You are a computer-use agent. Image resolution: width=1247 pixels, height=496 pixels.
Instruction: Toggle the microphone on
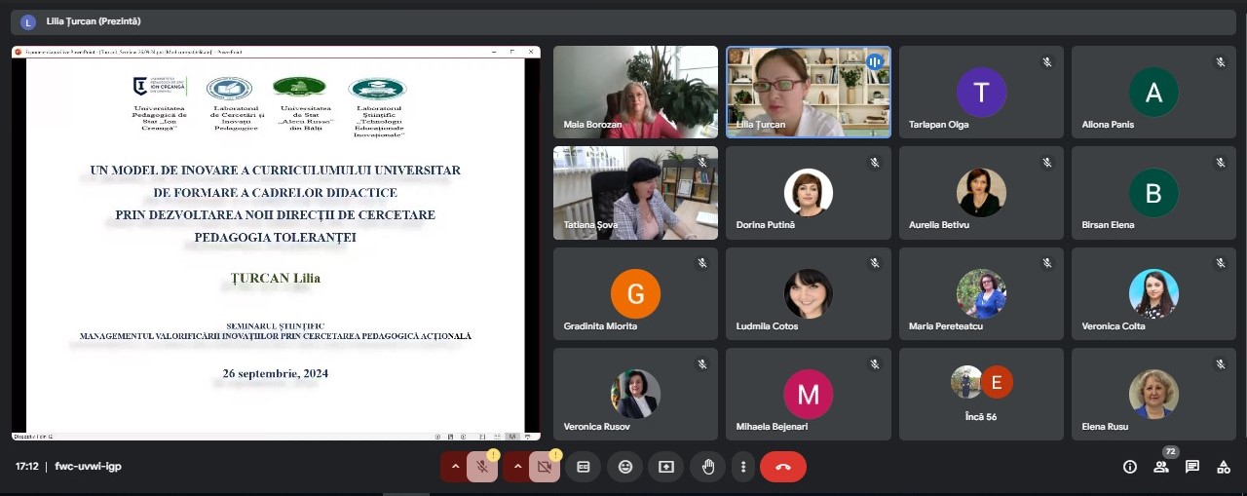[x=481, y=467]
